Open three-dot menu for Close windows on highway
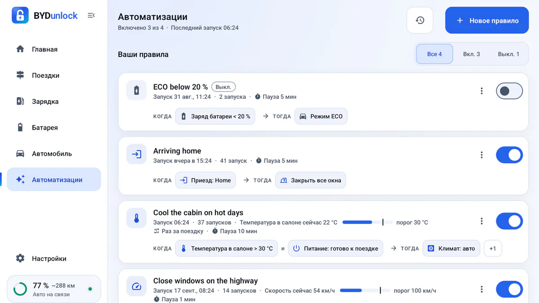The width and height of the screenshot is (539, 303). point(482,290)
